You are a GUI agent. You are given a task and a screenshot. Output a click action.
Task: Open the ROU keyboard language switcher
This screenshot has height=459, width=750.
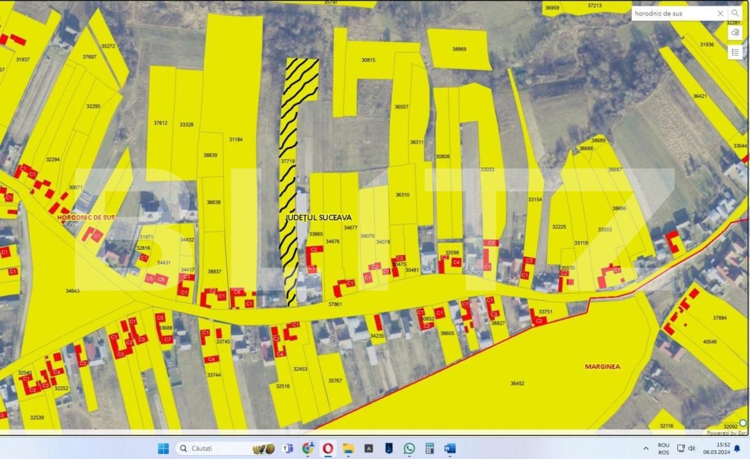pyautogui.click(x=663, y=448)
